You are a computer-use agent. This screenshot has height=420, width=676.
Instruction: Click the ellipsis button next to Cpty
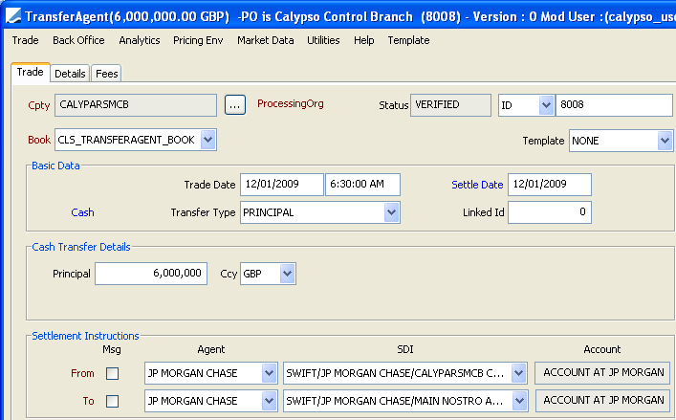pyautogui.click(x=235, y=105)
